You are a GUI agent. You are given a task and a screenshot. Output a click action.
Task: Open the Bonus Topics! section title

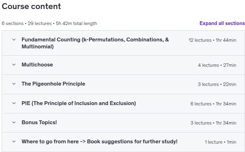point(39,122)
